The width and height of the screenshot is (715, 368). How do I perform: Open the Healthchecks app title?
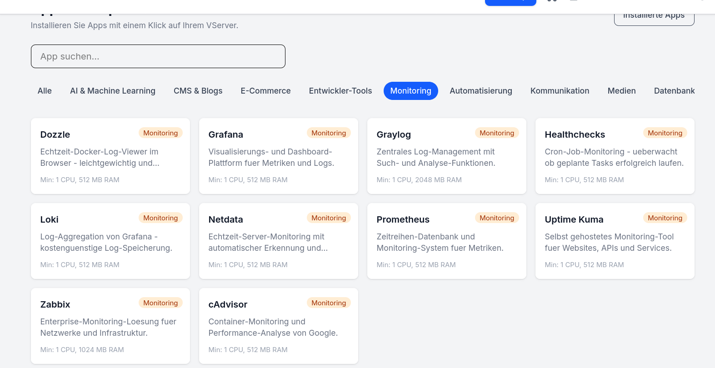click(x=575, y=134)
